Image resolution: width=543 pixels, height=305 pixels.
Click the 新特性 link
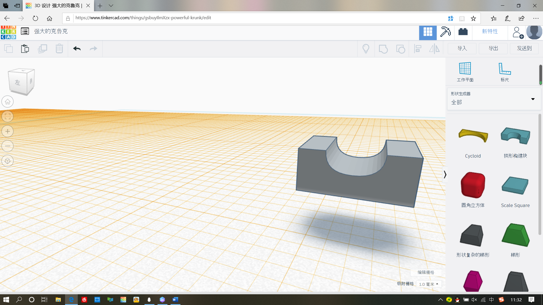click(490, 31)
